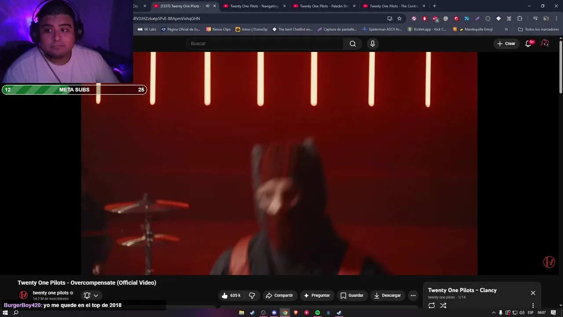Click the Descargar download button
The width and height of the screenshot is (563, 317).
[388, 295]
